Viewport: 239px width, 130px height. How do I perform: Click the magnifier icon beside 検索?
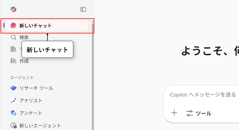coord(13,37)
